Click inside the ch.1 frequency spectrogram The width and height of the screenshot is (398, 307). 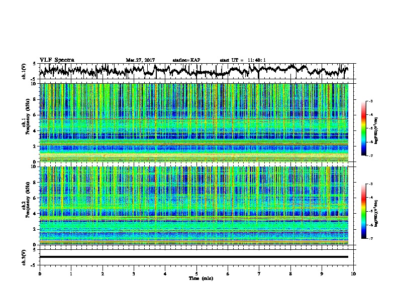(x=194, y=122)
